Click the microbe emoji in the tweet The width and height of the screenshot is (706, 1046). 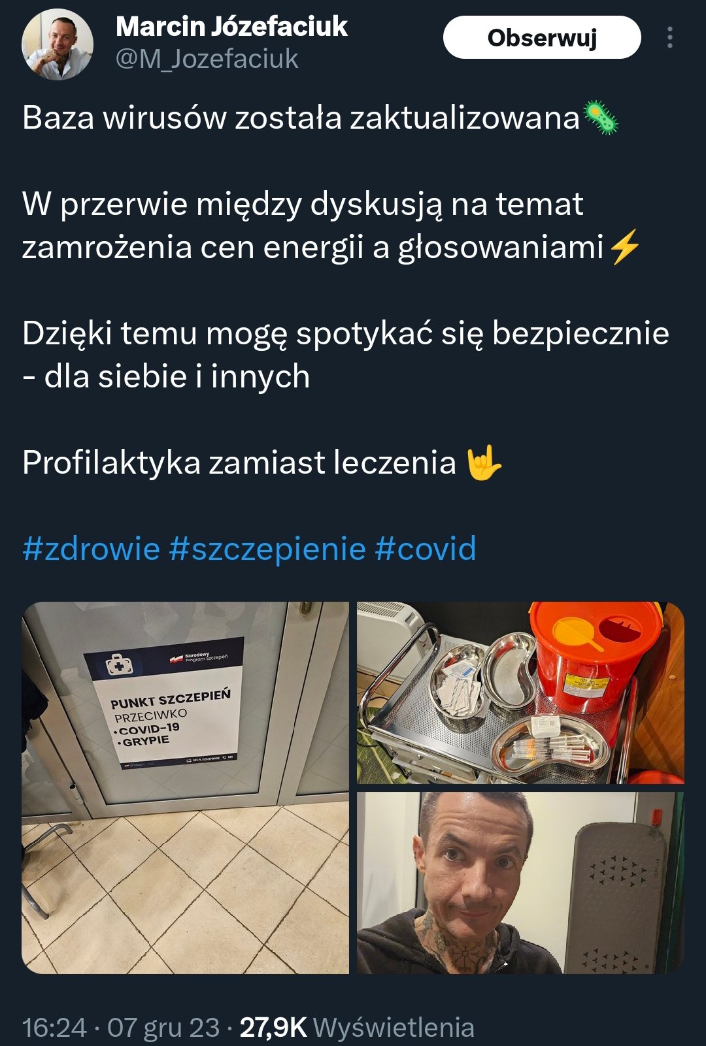pos(600,118)
